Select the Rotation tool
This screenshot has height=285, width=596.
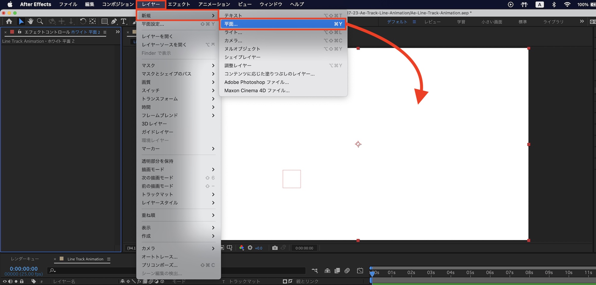coord(83,21)
